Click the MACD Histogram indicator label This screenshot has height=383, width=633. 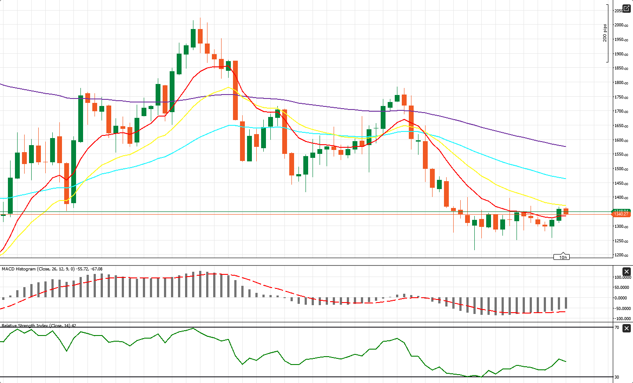[x=52, y=269]
